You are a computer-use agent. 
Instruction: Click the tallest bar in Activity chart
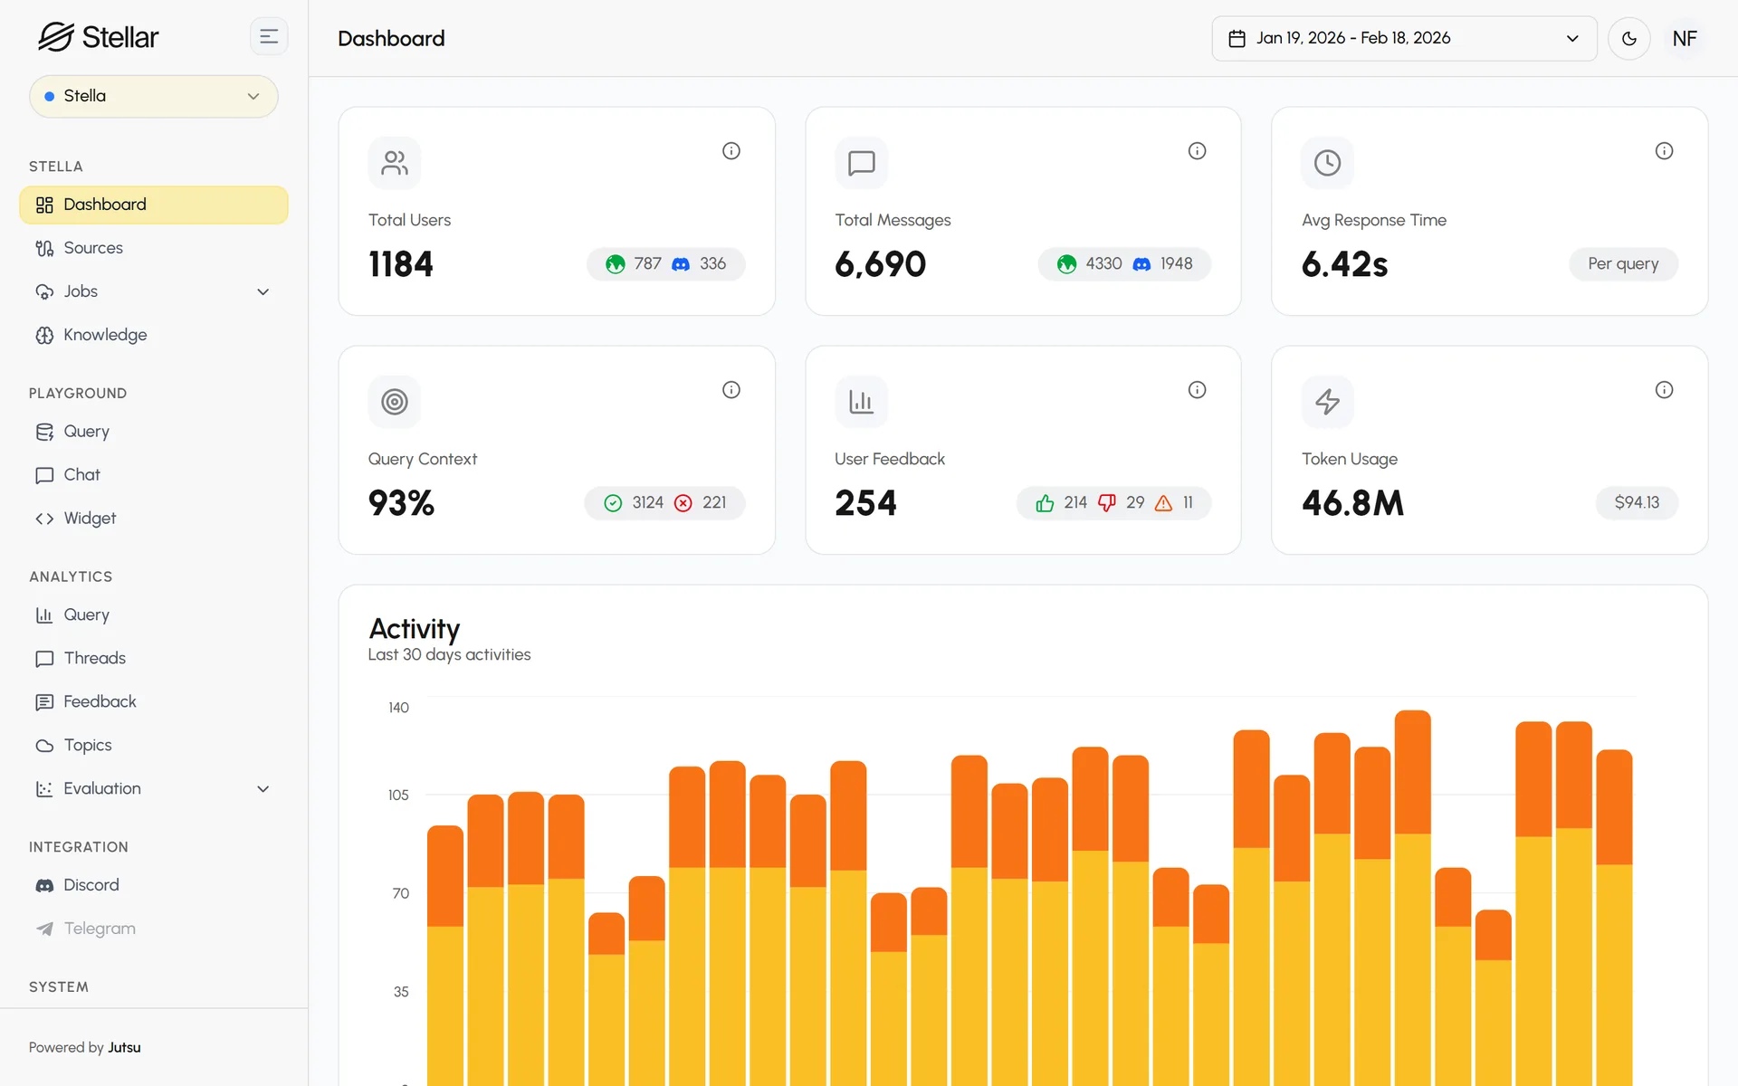[1412, 896]
